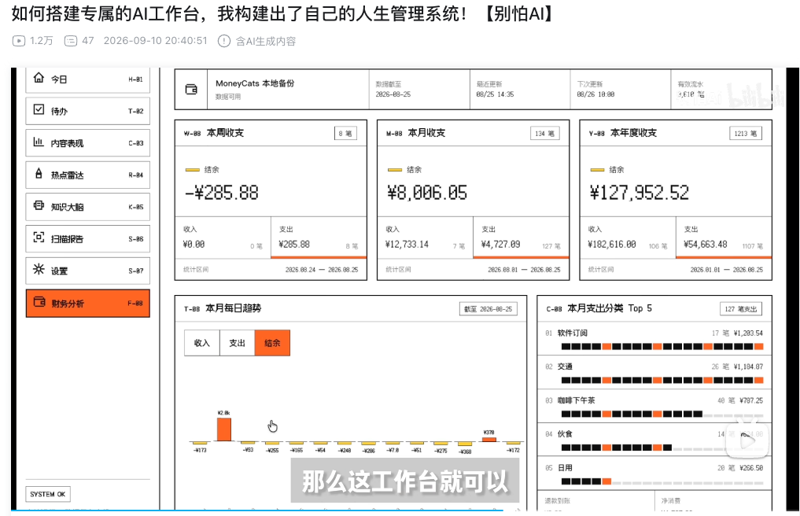Click monthly expense ¥4,727.09
The image size is (800, 516).
pyautogui.click(x=500, y=245)
